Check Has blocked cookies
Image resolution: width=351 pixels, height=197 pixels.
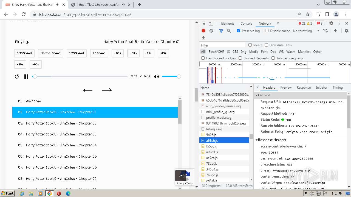click(203, 58)
